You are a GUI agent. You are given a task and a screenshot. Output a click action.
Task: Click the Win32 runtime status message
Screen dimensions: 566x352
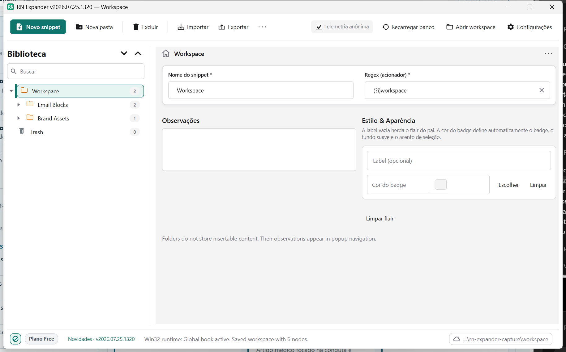226,339
